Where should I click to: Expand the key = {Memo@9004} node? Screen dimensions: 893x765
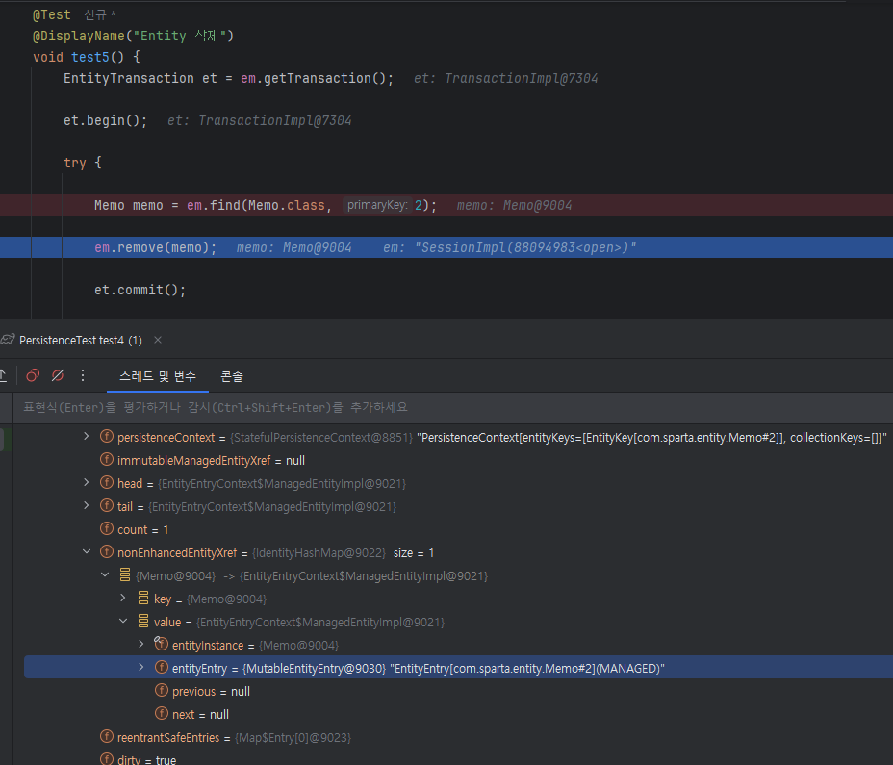point(123,598)
